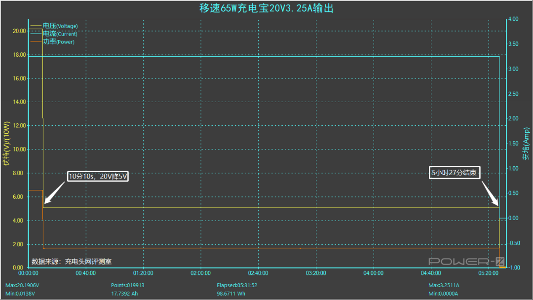533x300 pixels.
Task: Click the 02:40:00 time axis tick
Action: coord(258,273)
